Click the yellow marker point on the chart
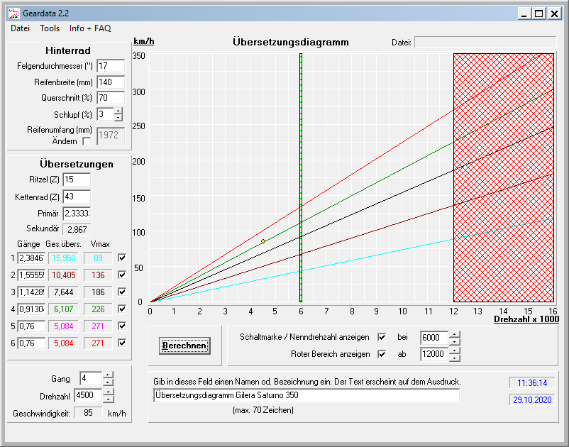 263,241
